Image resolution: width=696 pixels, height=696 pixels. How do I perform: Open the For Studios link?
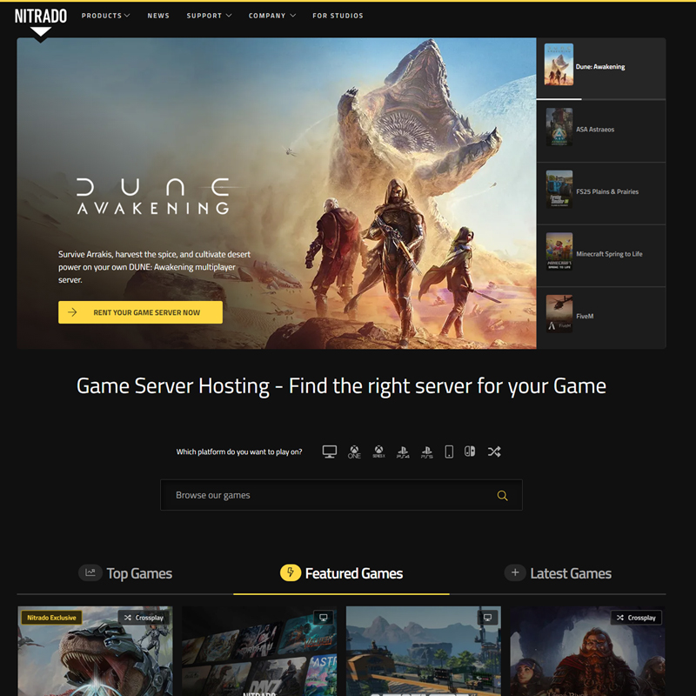[338, 16]
